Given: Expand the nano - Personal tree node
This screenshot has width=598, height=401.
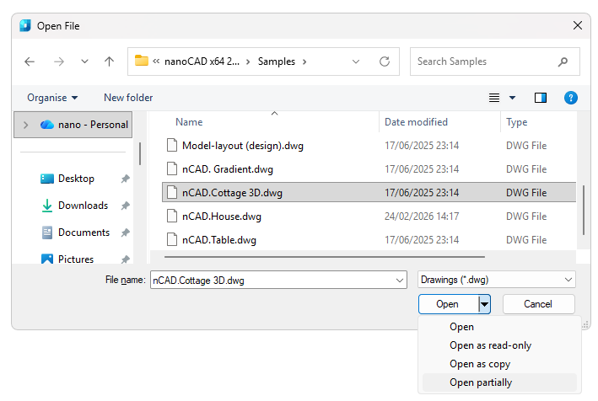Looking at the screenshot, I should click(26, 125).
